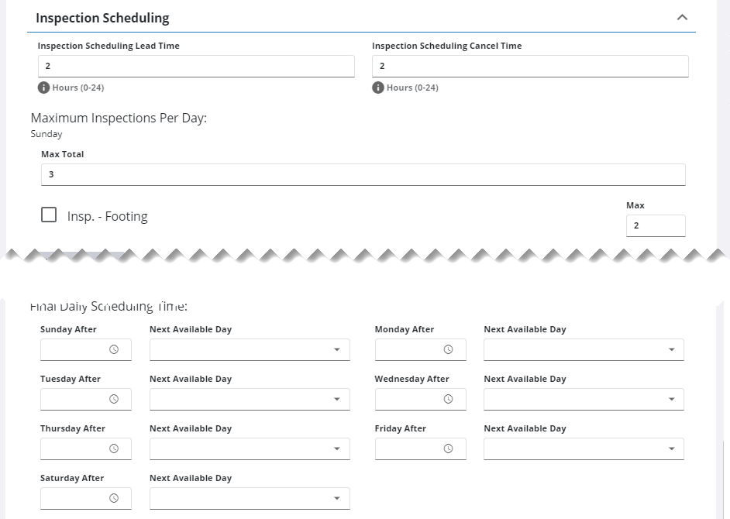The height and width of the screenshot is (519, 730).
Task: Open the Thursday After time picker clock
Action: pyautogui.click(x=114, y=449)
